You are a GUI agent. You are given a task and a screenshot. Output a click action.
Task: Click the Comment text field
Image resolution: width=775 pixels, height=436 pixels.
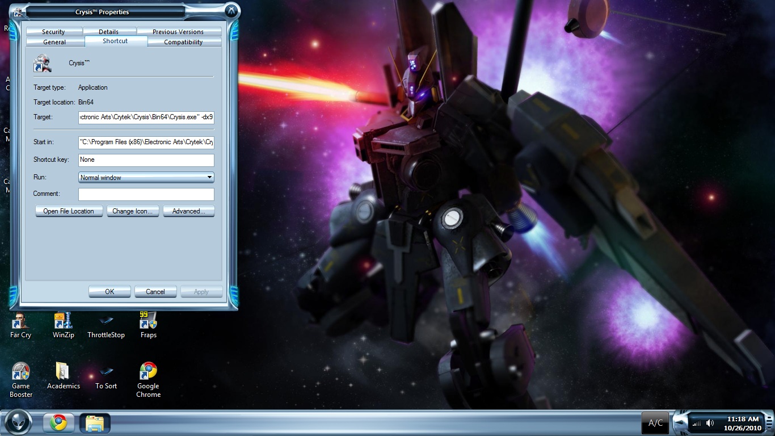coord(146,194)
